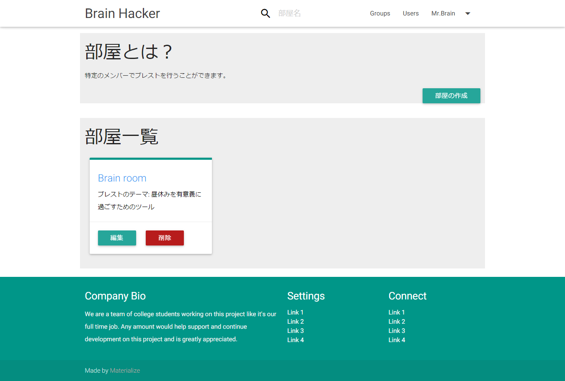Viewport: 565px width, 381px height.
Task: Open Link 1 under Connect
Action: [397, 312]
